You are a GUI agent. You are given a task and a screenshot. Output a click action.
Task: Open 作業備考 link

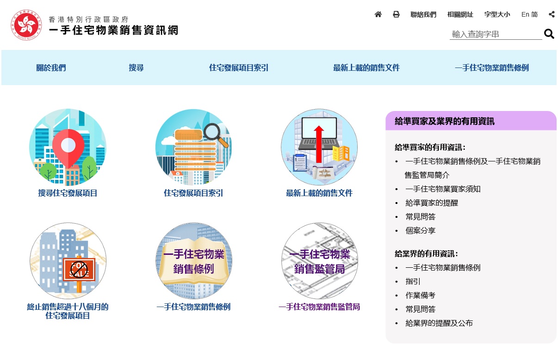click(x=420, y=295)
